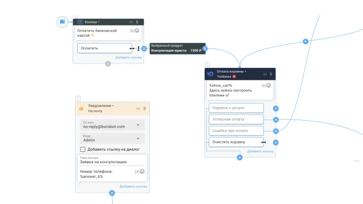Viewport: 363px width, 204px height.
Task: Click the Оплатить button field
Action: (104, 48)
